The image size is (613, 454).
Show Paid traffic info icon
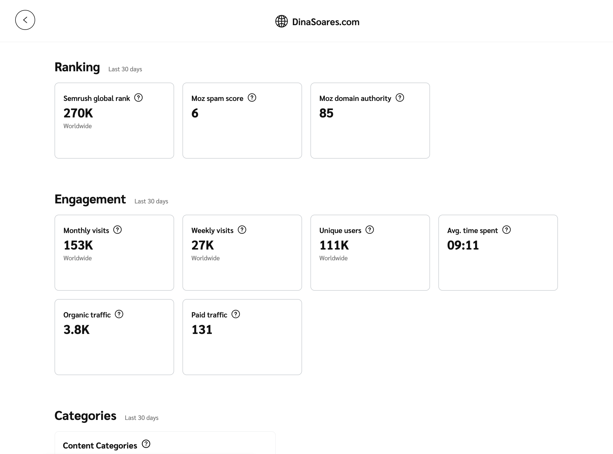236,314
